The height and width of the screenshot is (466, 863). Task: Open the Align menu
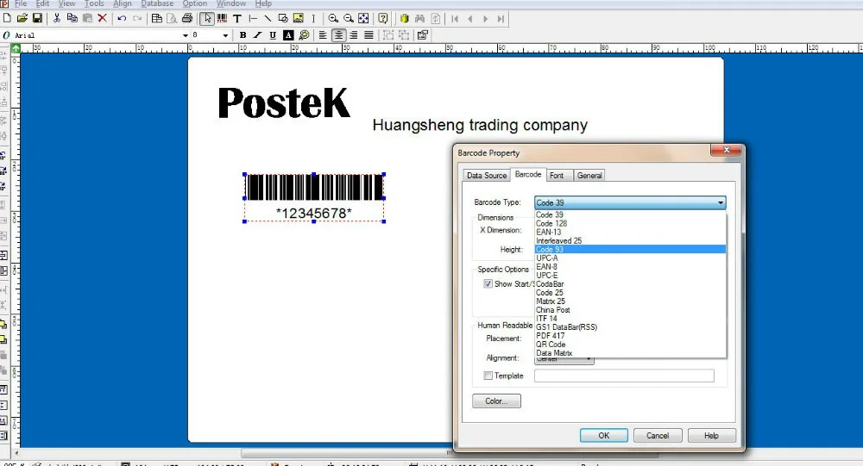[x=123, y=3]
